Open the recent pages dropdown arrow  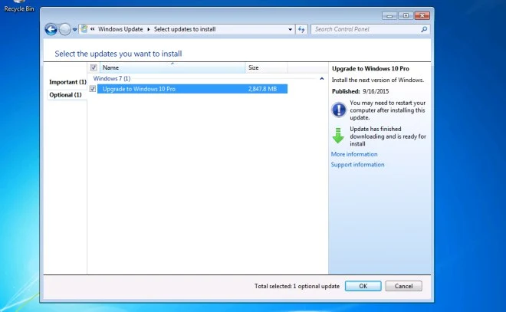[74, 29]
